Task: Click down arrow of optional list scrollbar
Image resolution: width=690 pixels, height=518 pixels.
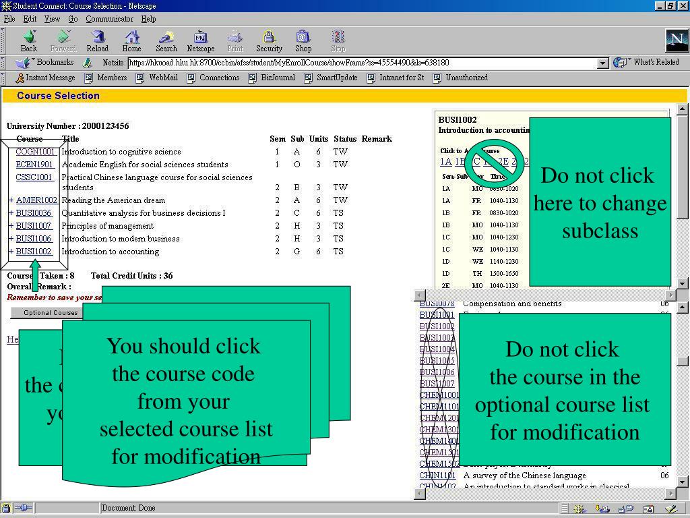Action: point(682,482)
